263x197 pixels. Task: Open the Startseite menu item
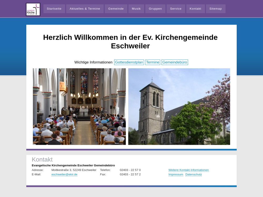click(54, 9)
